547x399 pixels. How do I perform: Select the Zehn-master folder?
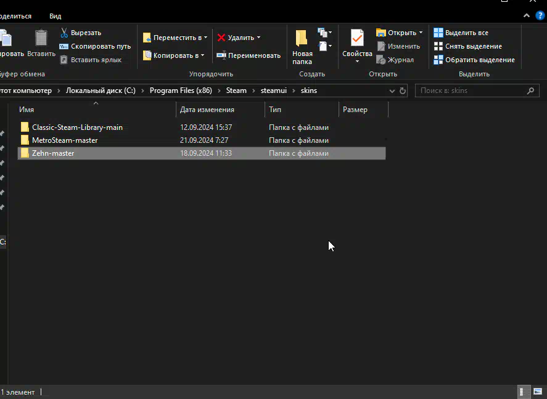pos(202,153)
